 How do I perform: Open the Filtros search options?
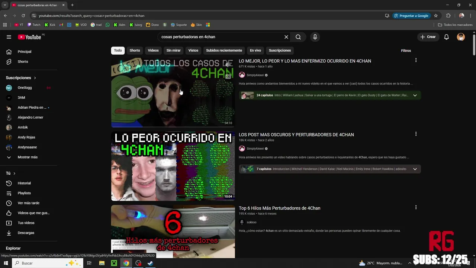tap(406, 51)
